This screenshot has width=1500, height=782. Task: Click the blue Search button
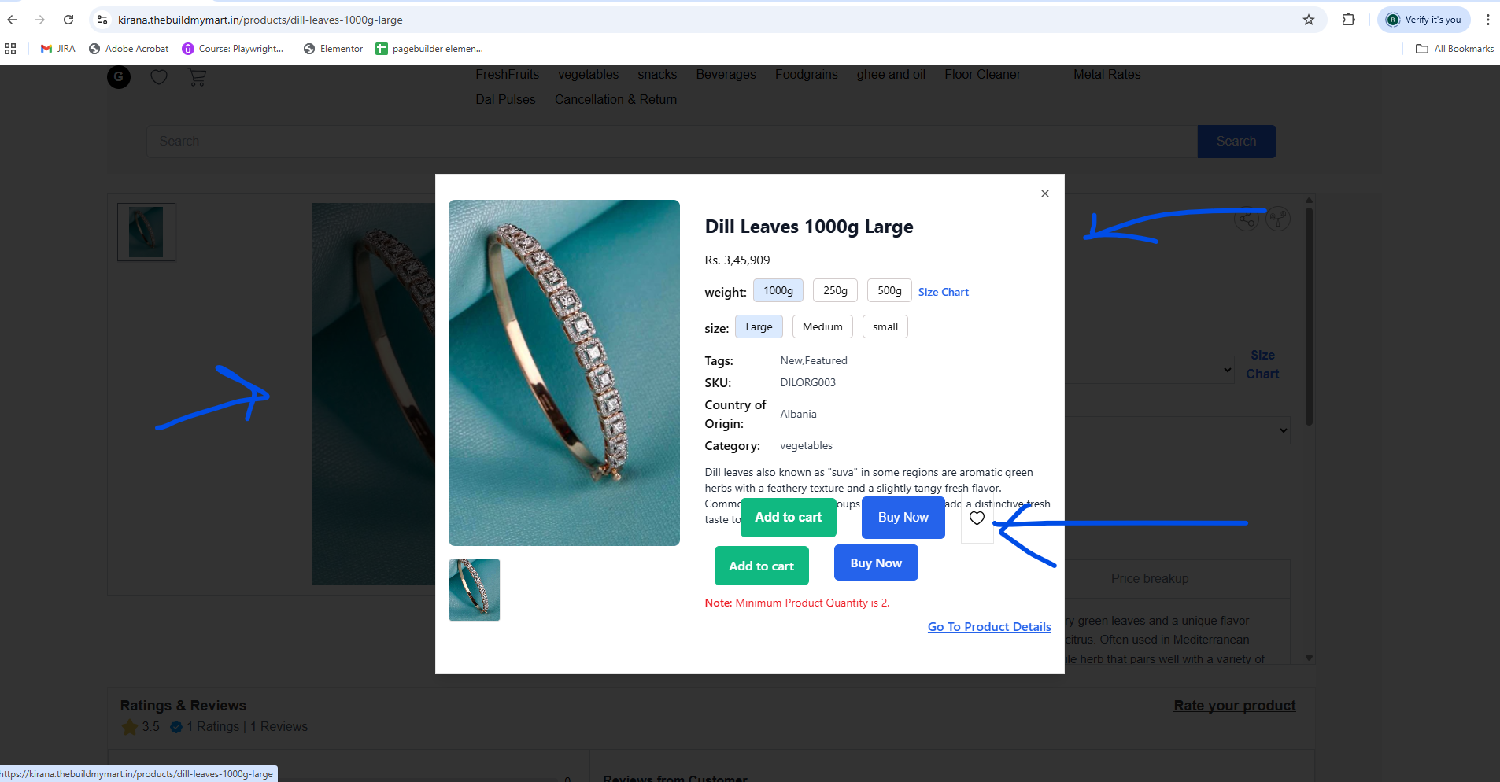[x=1236, y=142]
